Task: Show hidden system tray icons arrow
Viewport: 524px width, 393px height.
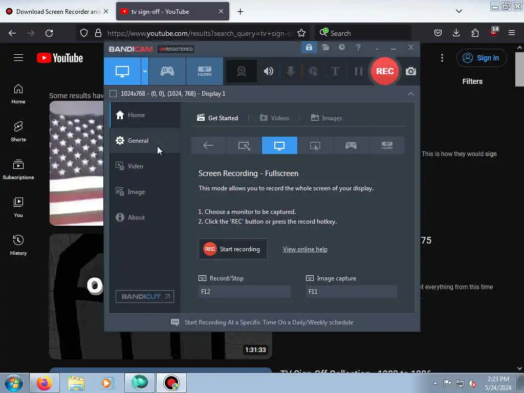Action: tap(435, 383)
